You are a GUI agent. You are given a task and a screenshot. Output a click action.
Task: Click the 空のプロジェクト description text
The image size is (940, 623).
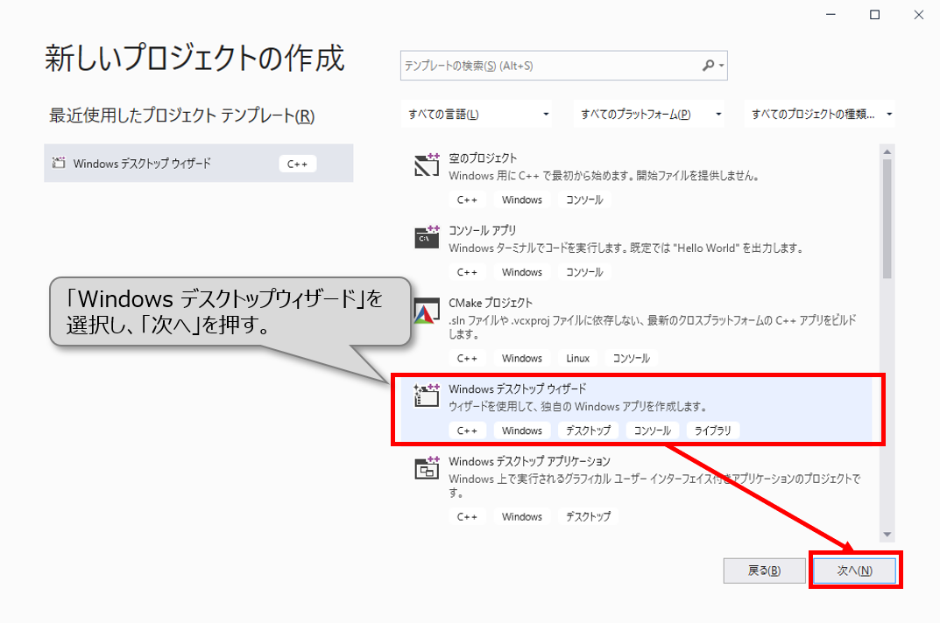click(x=604, y=176)
